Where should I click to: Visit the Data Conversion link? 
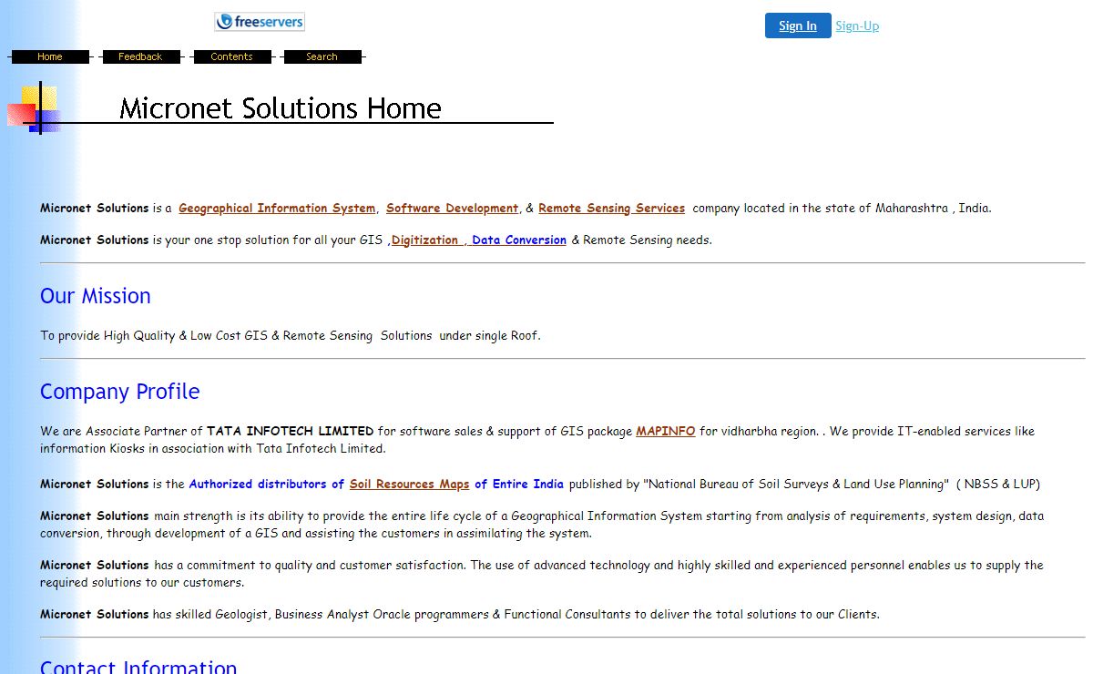(519, 240)
